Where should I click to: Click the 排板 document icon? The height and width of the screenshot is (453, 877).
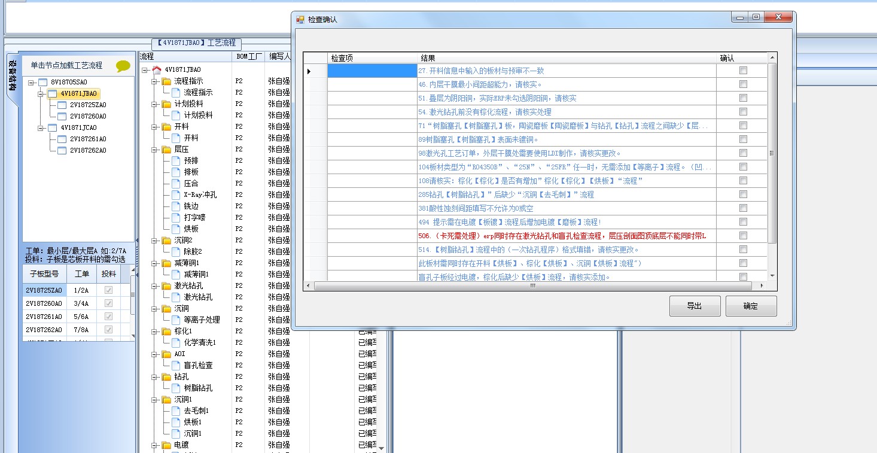(176, 172)
